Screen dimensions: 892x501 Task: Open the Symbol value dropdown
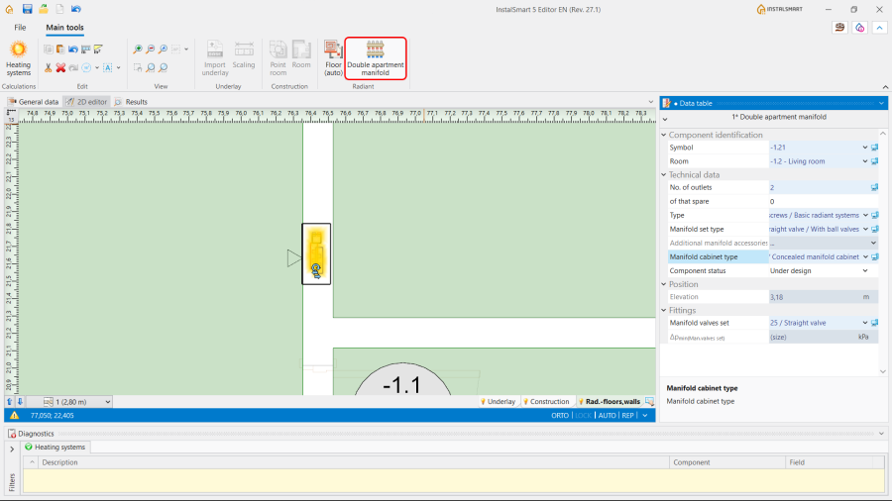click(864, 148)
